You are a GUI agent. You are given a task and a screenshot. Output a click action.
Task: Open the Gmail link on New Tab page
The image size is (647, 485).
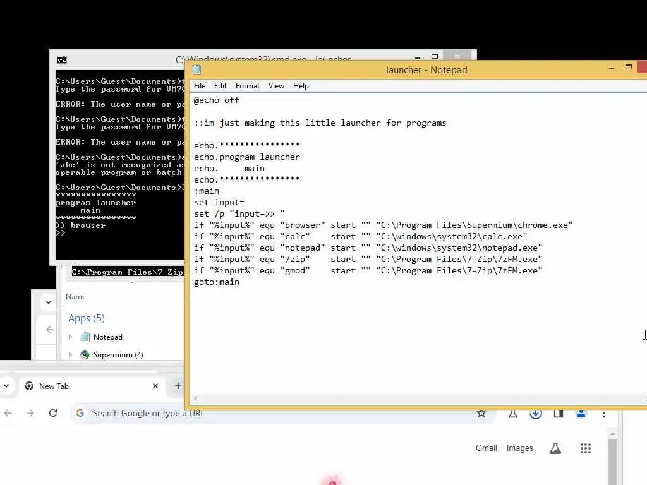(486, 448)
